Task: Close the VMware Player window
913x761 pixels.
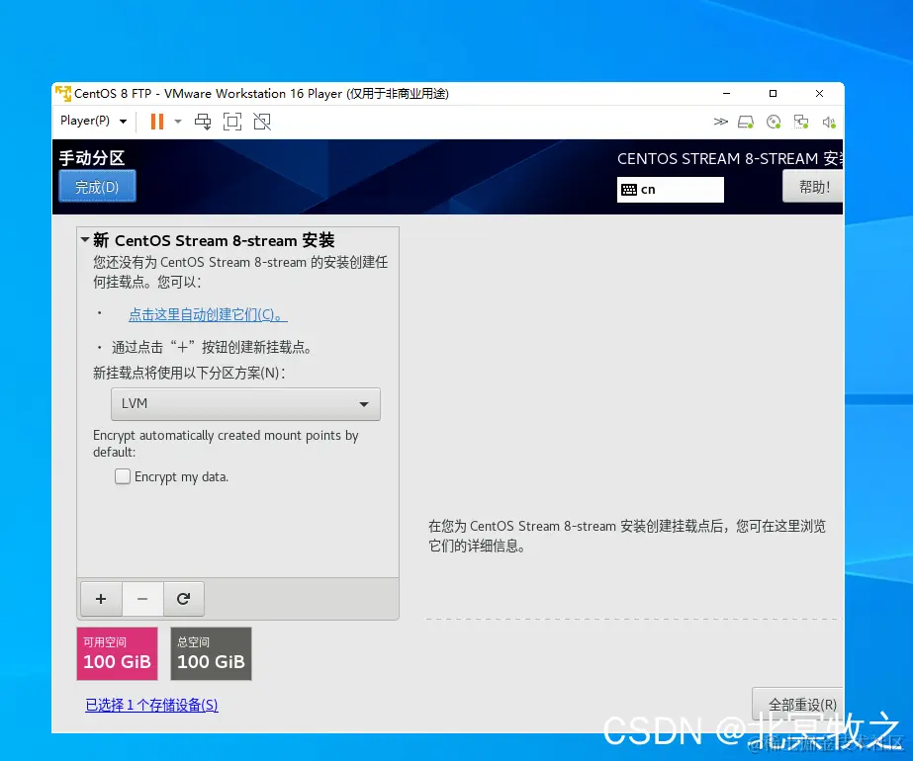Action: coord(819,93)
